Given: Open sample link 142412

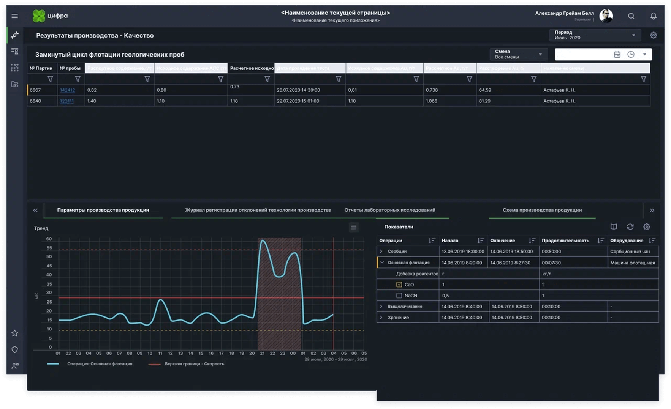Looking at the screenshot, I should pyautogui.click(x=67, y=90).
